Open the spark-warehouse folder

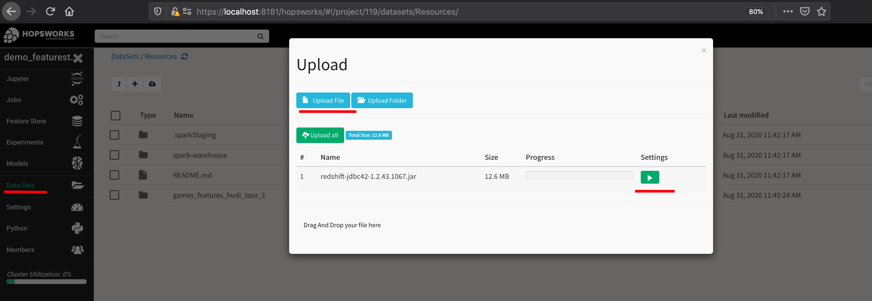click(x=200, y=155)
